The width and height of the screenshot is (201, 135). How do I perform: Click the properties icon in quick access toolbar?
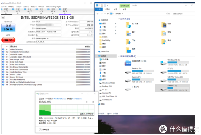point(102,5)
